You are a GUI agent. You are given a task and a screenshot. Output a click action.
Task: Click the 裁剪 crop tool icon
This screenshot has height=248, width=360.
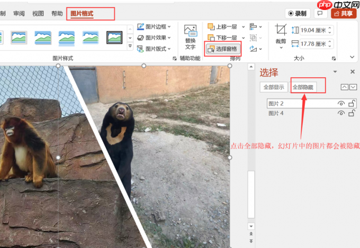281,30
